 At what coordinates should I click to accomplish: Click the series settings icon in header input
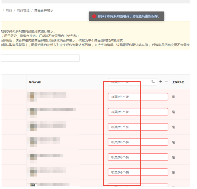[153, 82]
